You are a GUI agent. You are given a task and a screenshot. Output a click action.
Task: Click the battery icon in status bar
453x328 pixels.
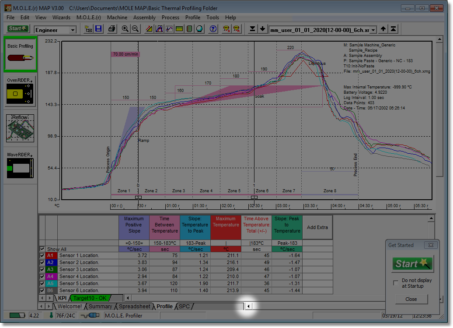point(17,315)
